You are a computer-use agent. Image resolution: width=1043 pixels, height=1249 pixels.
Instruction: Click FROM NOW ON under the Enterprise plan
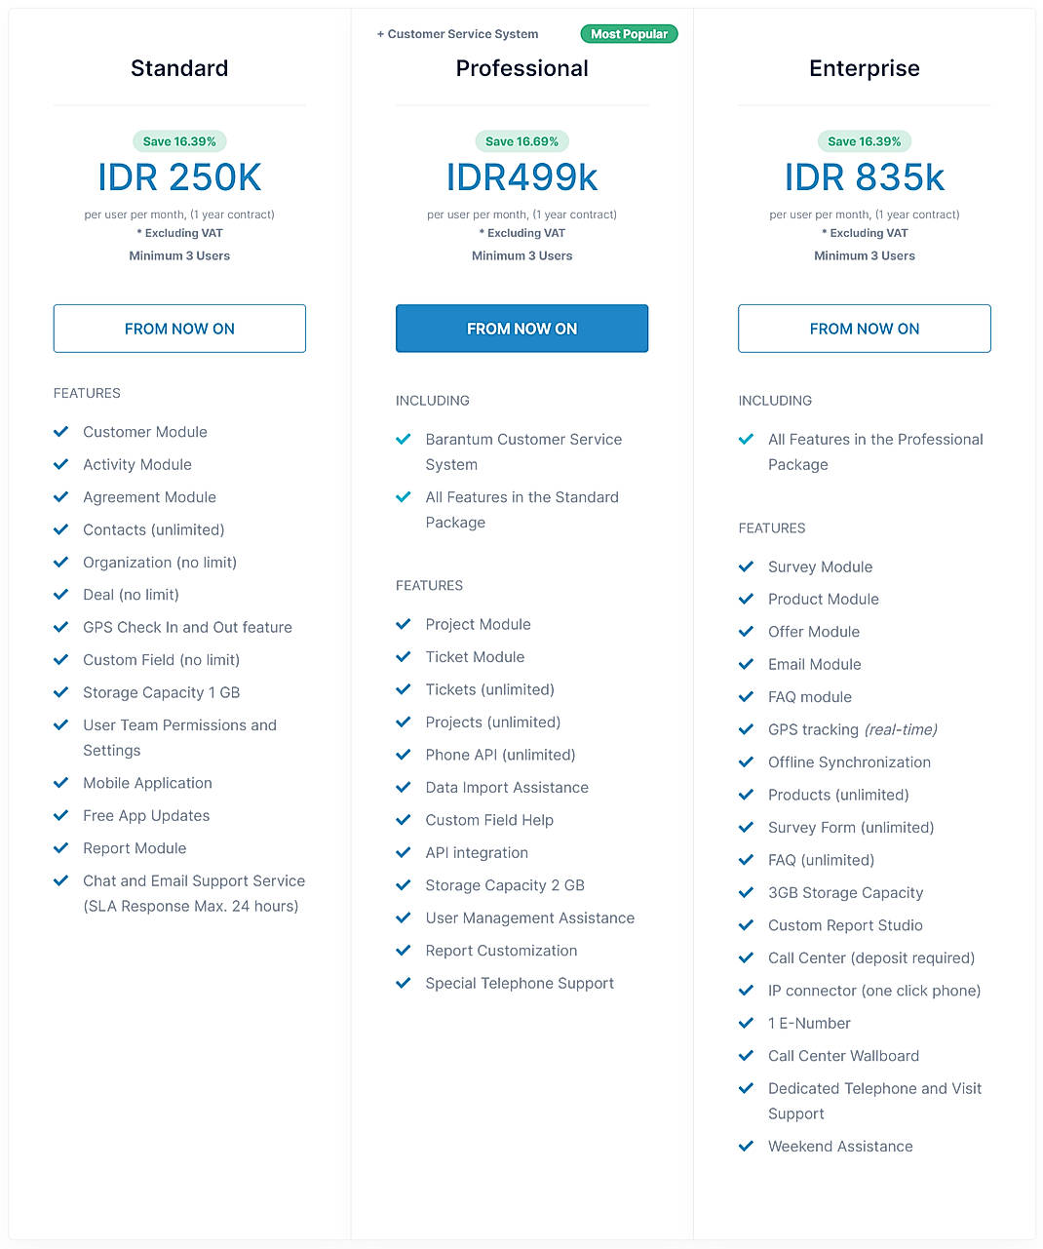coord(864,329)
